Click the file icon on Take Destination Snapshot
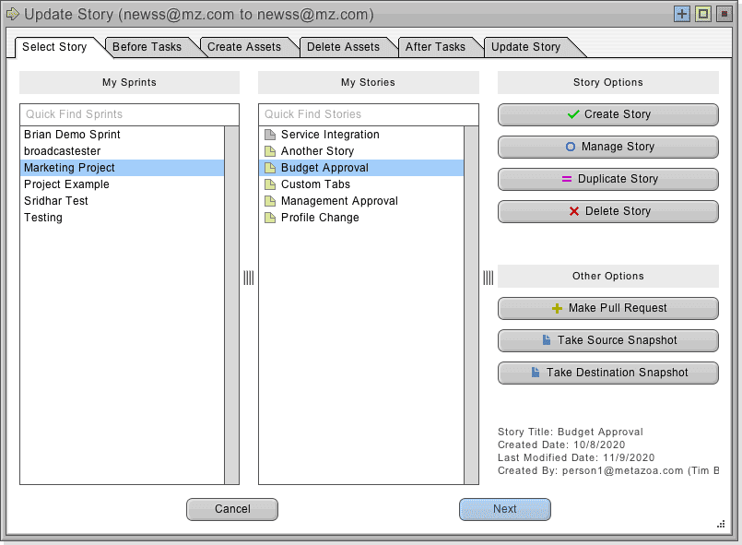742x545 pixels. coord(536,373)
